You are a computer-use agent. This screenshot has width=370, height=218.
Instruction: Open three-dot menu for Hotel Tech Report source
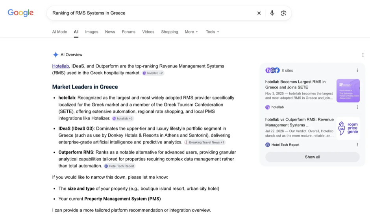(357, 145)
